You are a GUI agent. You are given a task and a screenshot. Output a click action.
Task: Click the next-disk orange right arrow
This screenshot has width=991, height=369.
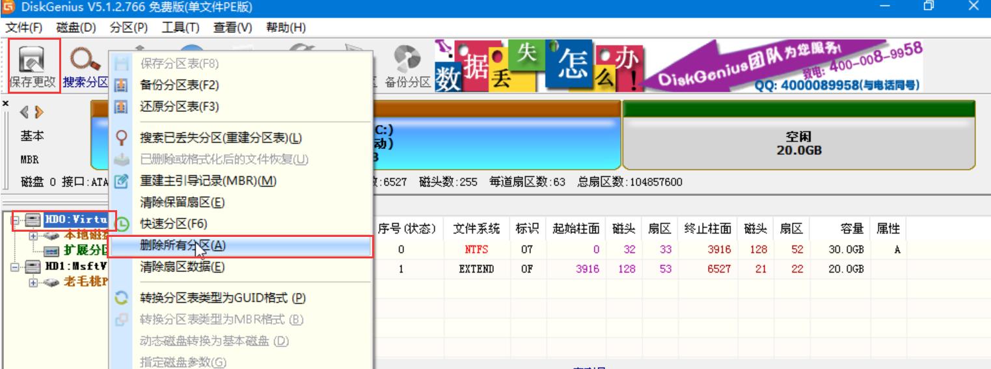(x=39, y=113)
